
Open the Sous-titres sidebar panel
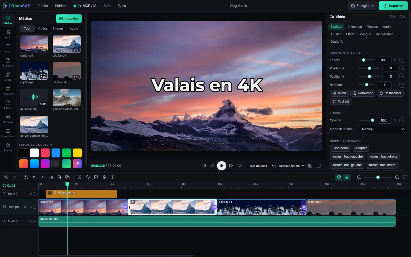click(x=8, y=133)
